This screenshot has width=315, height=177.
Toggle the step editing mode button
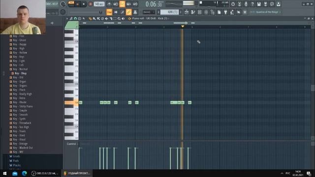click(122, 12)
